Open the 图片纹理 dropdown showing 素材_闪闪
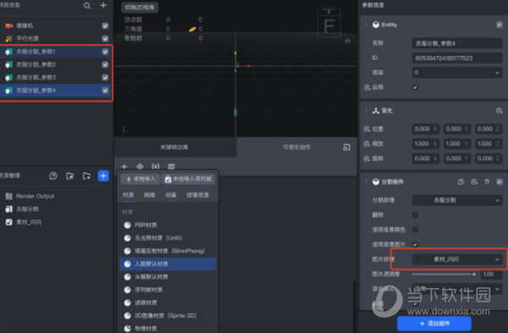Screen dimensions: 508x333 [457, 259]
